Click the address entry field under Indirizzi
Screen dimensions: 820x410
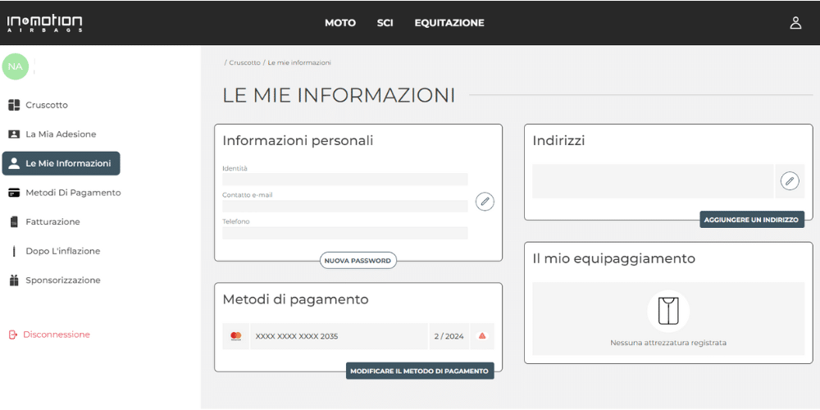[x=653, y=181]
